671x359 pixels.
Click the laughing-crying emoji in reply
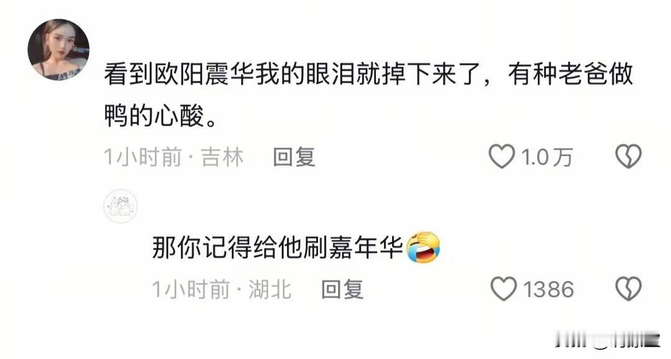(423, 247)
